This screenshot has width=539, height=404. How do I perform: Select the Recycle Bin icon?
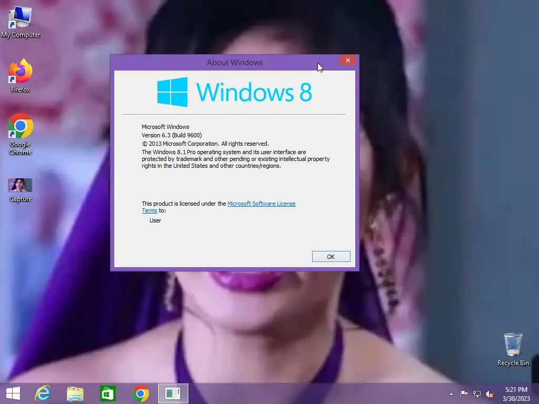click(x=513, y=349)
